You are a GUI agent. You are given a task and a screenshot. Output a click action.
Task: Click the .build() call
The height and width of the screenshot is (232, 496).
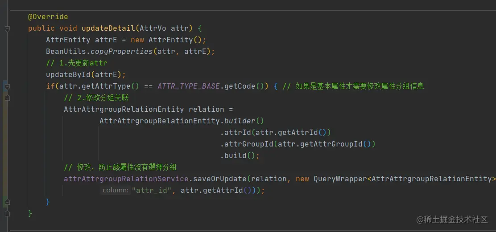[237, 155]
